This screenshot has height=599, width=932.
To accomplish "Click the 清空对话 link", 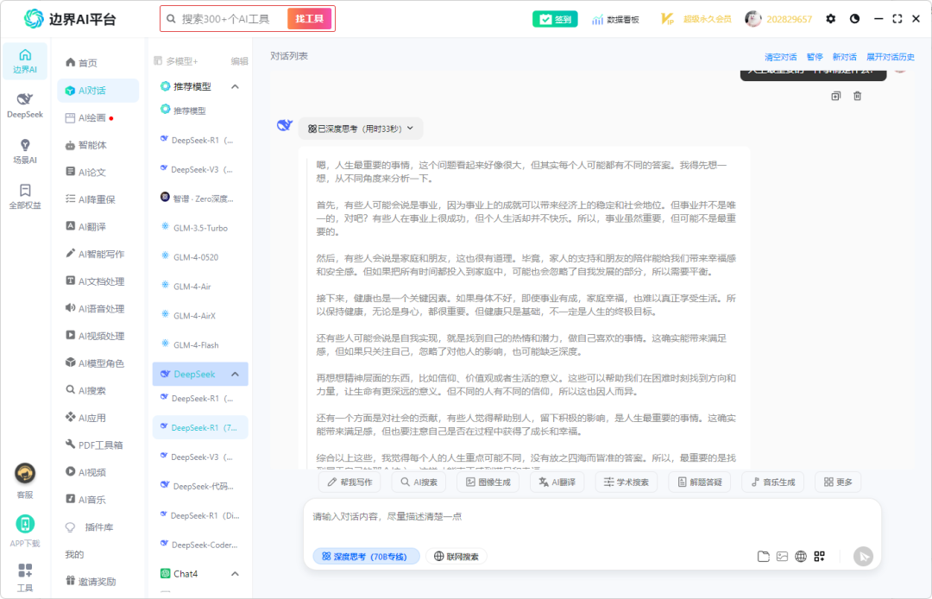I will pyautogui.click(x=780, y=57).
